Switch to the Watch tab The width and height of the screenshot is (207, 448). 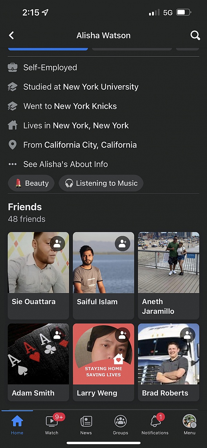[52, 425]
